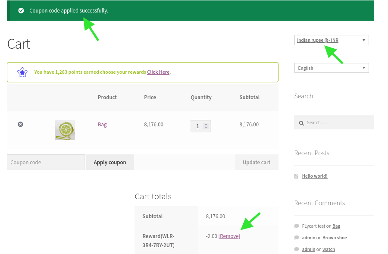Click the FLycart test comment bubble icon

pos(297,226)
